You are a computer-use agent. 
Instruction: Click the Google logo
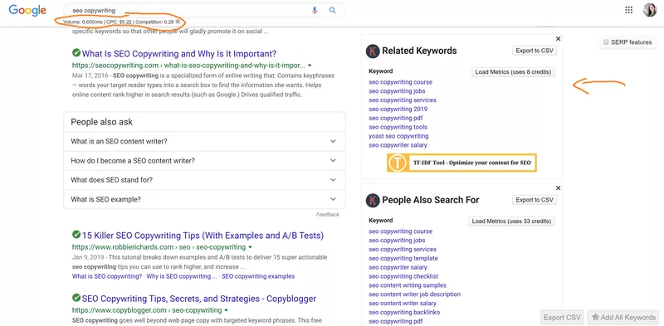pos(27,10)
